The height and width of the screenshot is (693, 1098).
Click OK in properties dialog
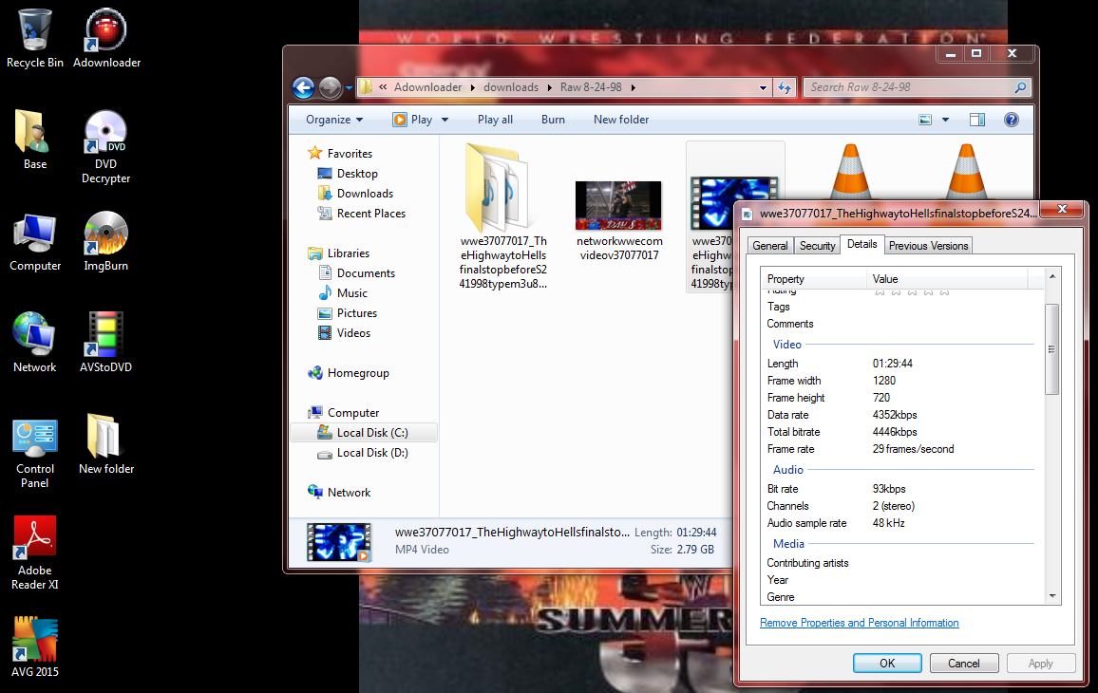(887, 664)
